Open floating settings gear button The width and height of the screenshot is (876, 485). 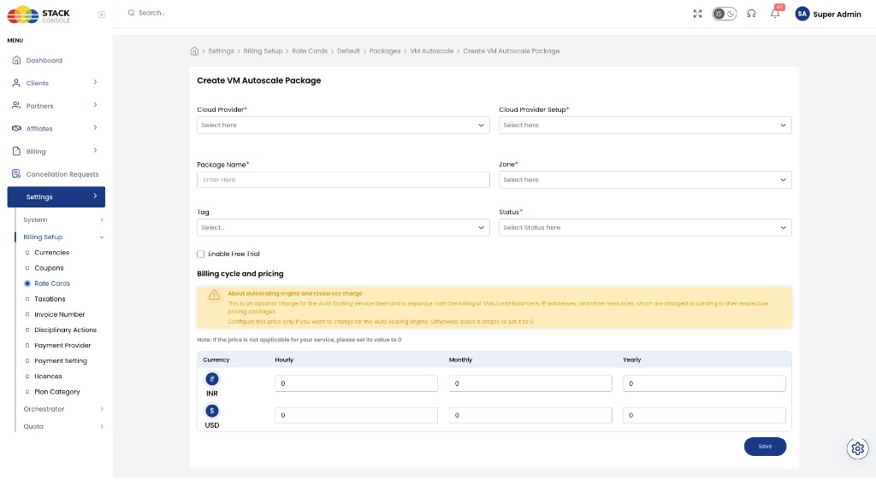(857, 448)
